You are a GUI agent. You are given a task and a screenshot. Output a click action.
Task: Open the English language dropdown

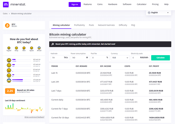159,12
